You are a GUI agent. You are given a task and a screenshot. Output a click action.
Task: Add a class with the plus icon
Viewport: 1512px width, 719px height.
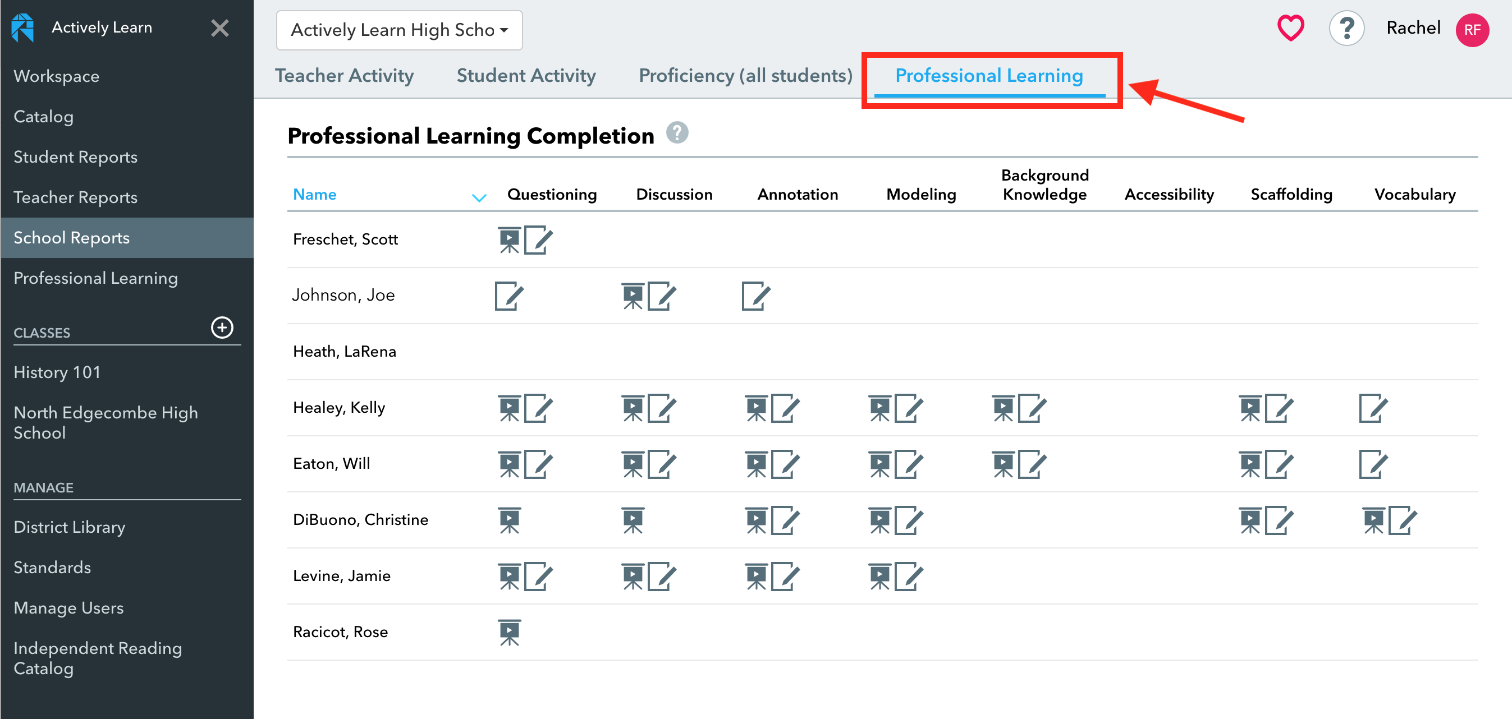pos(222,327)
